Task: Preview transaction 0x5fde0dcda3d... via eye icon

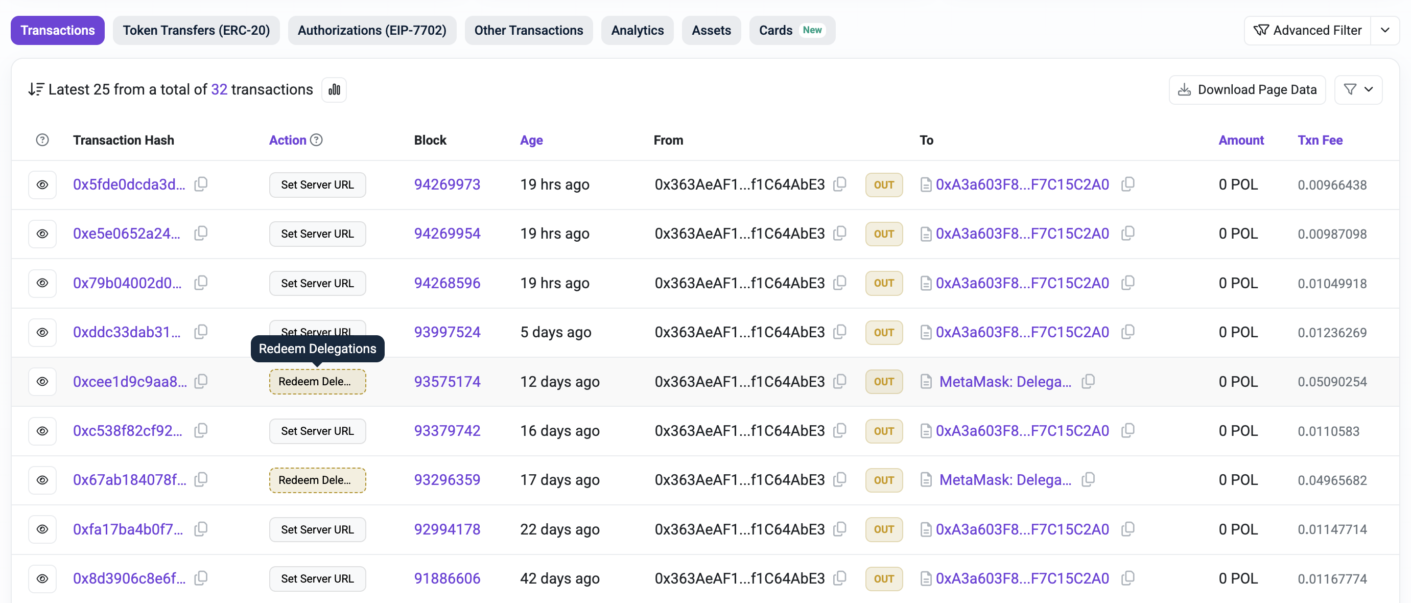Action: (x=42, y=184)
